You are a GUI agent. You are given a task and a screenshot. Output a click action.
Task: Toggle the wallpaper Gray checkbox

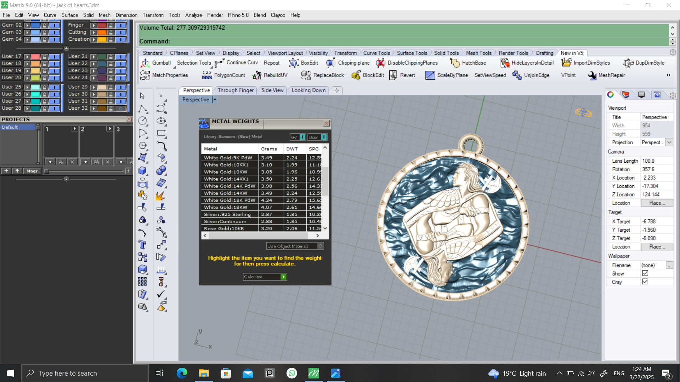tap(645, 282)
